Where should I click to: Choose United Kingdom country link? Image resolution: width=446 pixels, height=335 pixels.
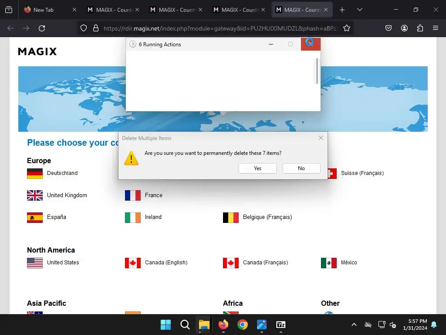tap(67, 195)
